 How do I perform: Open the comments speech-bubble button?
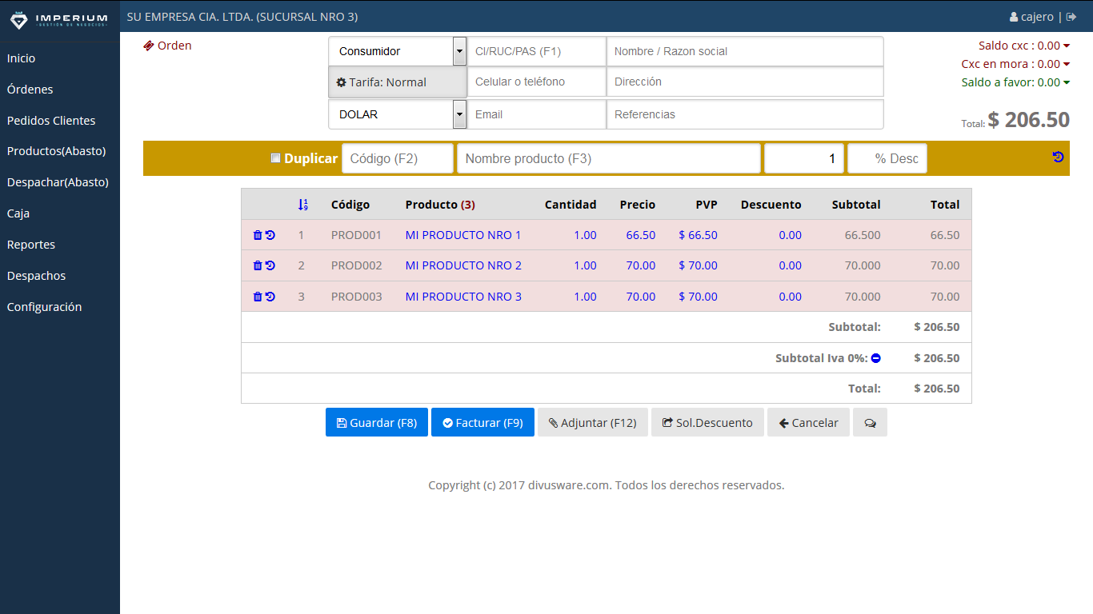[870, 423]
